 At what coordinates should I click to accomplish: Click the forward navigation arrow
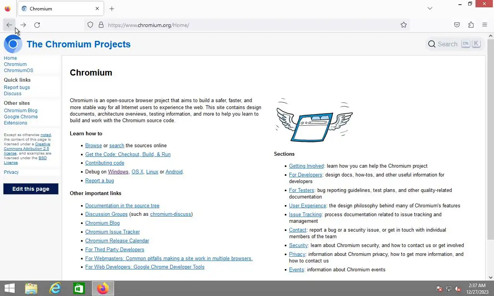coord(23,25)
